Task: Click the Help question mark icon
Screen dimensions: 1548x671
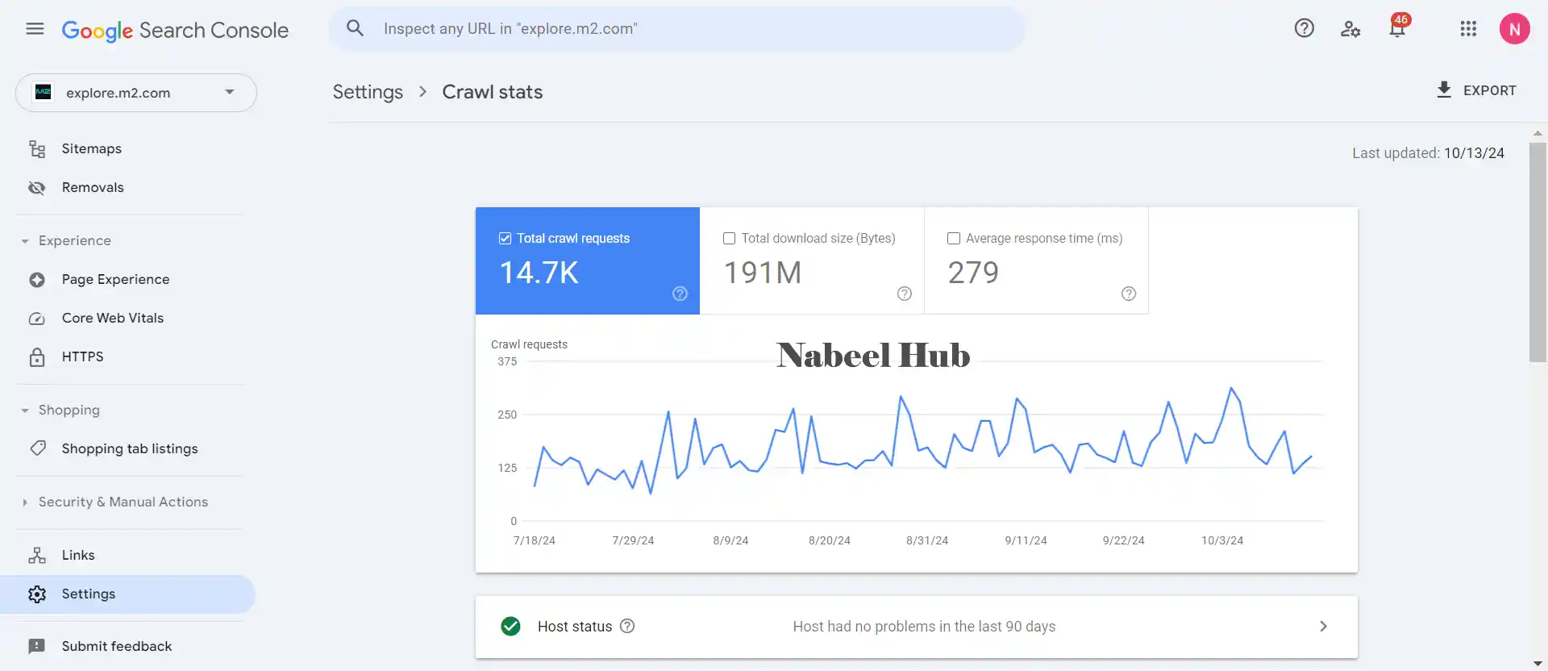Action: click(x=1304, y=29)
